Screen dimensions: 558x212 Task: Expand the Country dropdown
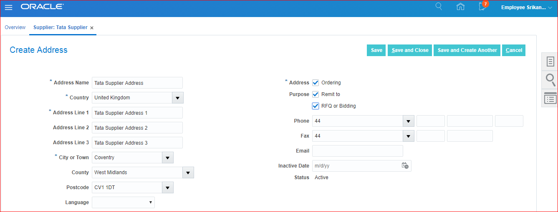177,98
